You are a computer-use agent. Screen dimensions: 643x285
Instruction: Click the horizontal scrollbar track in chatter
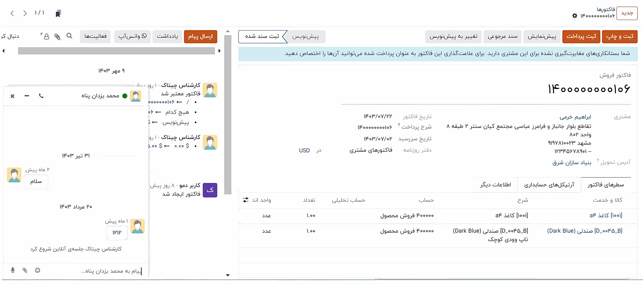[116, 51]
